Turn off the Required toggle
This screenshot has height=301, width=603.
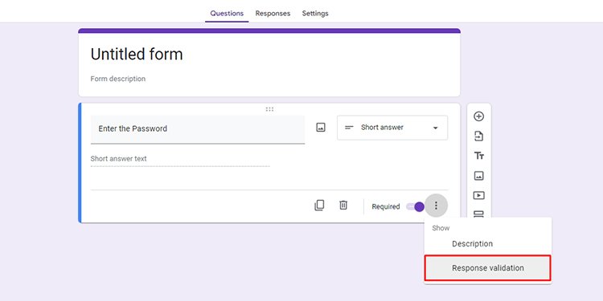pos(416,207)
